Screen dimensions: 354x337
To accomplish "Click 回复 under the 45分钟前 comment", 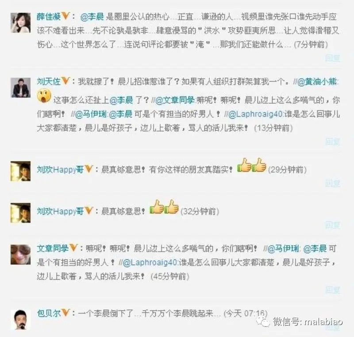I will 333,290.
